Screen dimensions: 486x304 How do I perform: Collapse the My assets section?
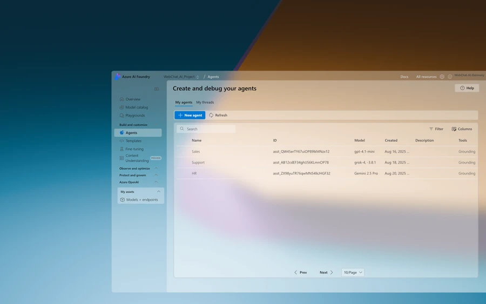(159, 192)
